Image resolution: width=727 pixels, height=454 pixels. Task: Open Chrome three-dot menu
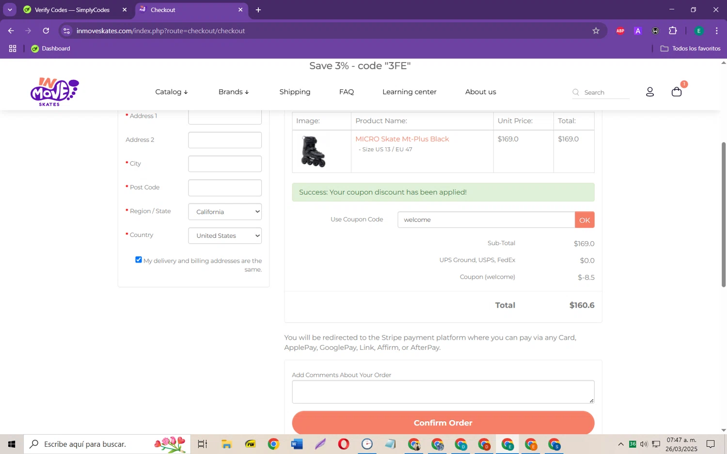tap(716, 31)
